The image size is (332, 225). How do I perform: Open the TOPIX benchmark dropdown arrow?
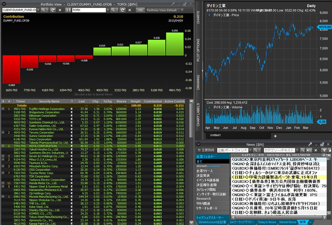coord(108,10)
